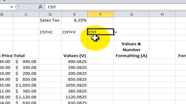
Task: Select column C header
Action: 26,14
